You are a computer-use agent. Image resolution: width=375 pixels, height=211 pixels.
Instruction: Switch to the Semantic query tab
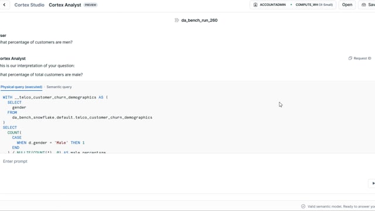coord(59,87)
